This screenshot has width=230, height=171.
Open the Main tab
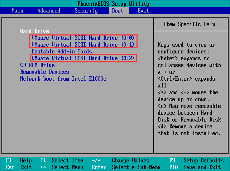click(17, 11)
